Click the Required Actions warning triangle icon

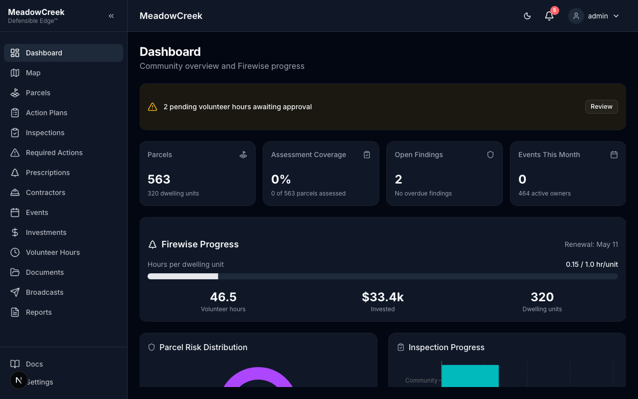15,153
